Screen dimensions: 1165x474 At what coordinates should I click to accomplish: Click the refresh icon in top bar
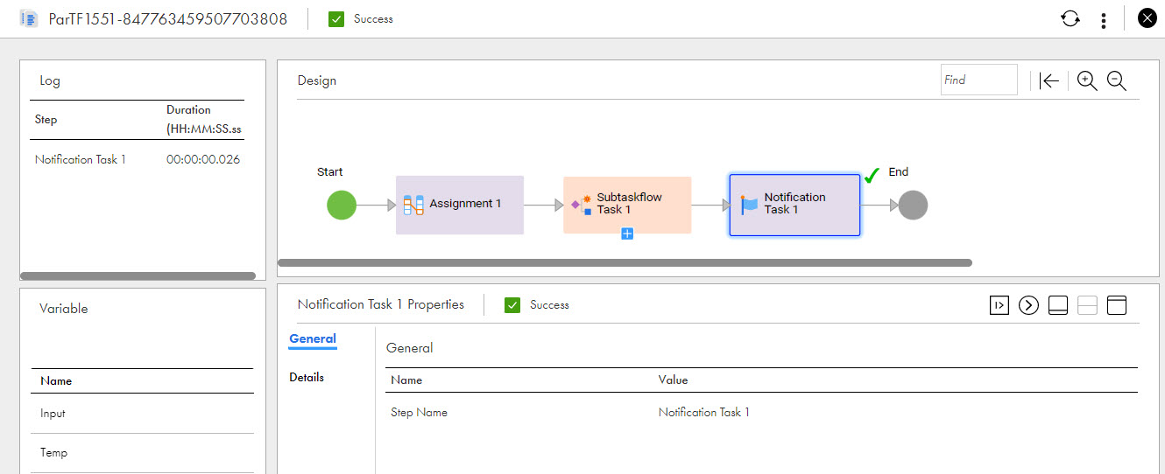(1070, 18)
